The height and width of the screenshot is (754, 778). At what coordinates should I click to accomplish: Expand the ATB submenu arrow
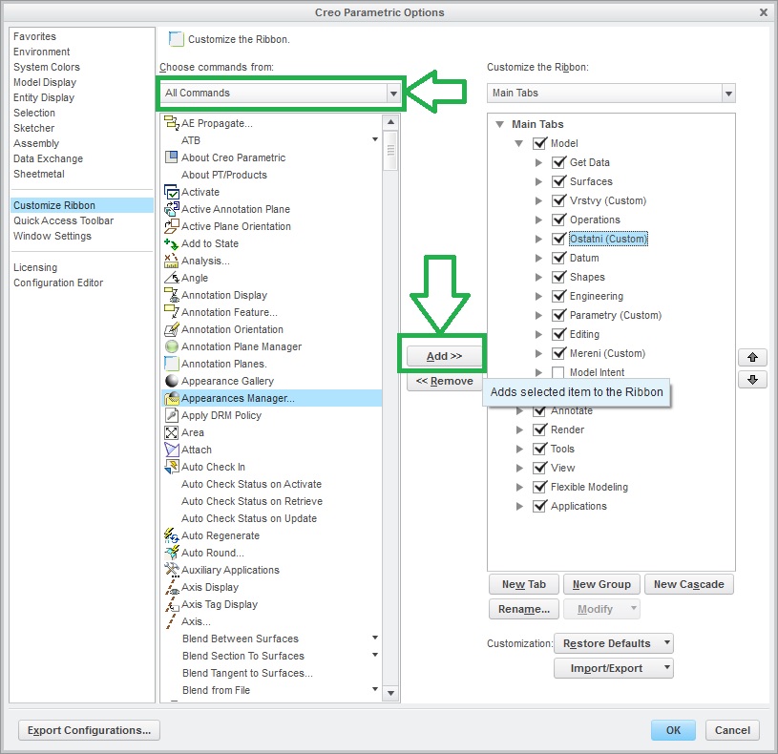375,140
